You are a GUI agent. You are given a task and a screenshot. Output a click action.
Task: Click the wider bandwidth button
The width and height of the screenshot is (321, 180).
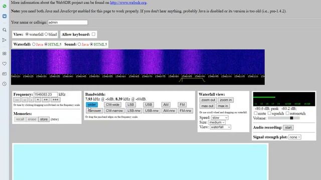tap(92, 104)
